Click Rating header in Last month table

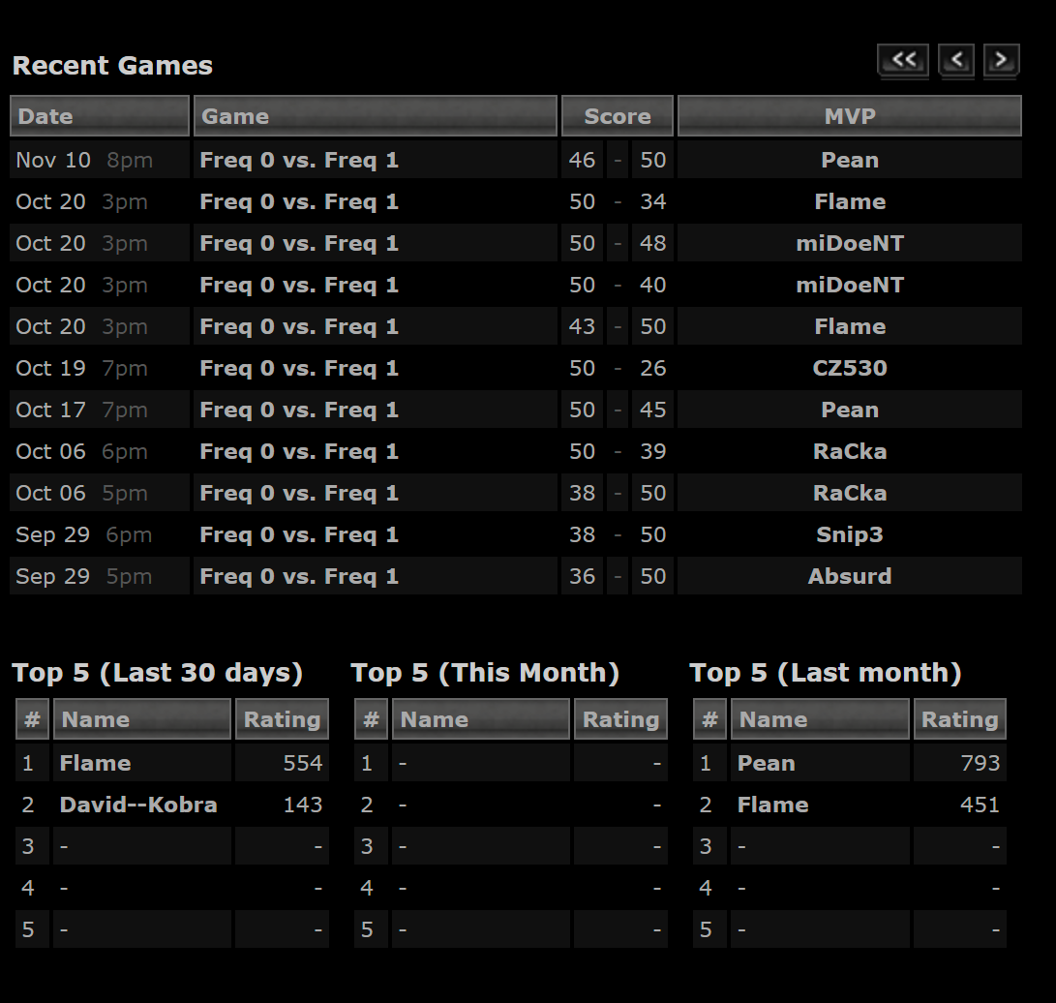tap(959, 719)
